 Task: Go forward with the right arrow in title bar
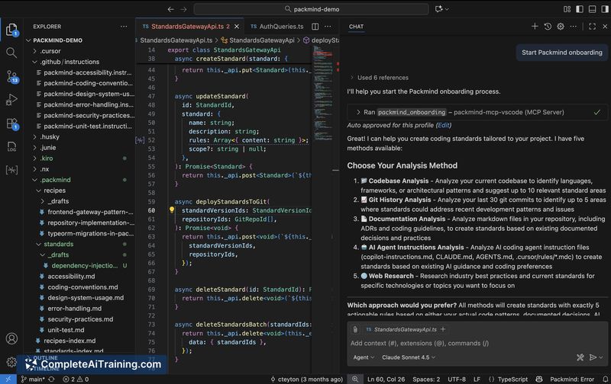(183, 9)
